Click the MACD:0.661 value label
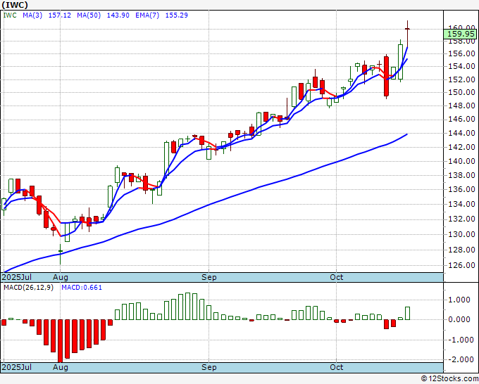479x384 pixels. point(82,288)
